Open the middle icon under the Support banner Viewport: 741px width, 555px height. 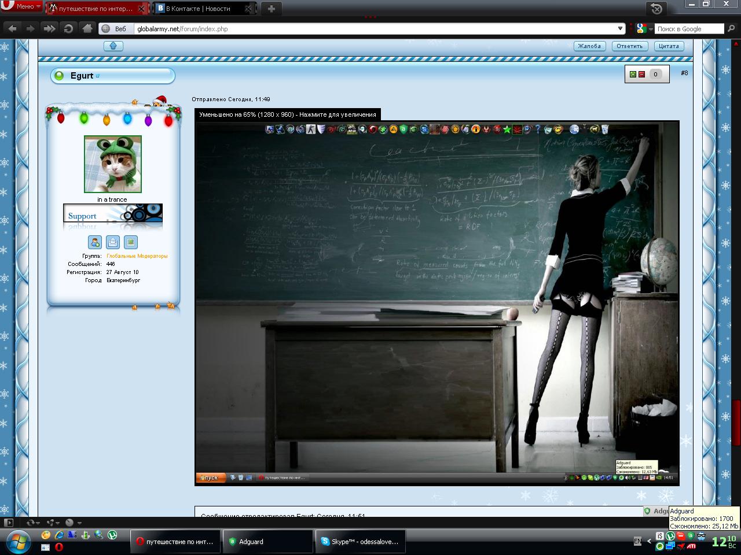113,242
